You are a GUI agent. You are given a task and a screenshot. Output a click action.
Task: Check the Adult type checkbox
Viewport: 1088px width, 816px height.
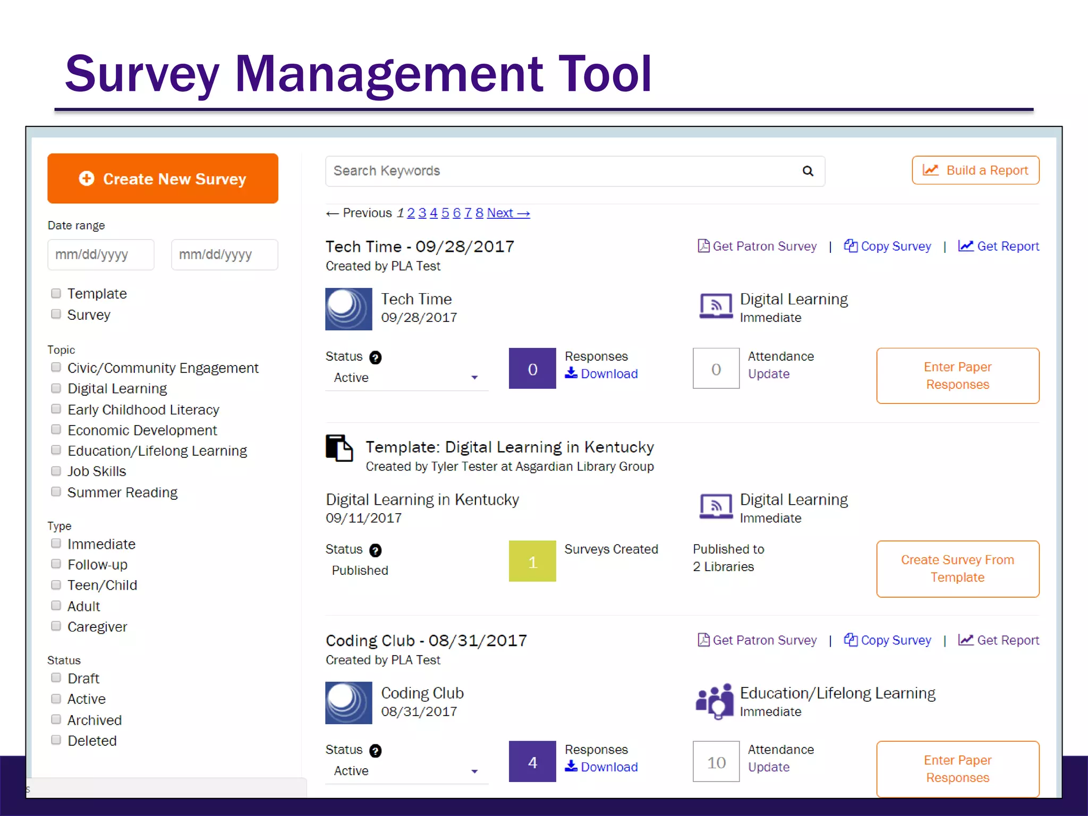56,605
